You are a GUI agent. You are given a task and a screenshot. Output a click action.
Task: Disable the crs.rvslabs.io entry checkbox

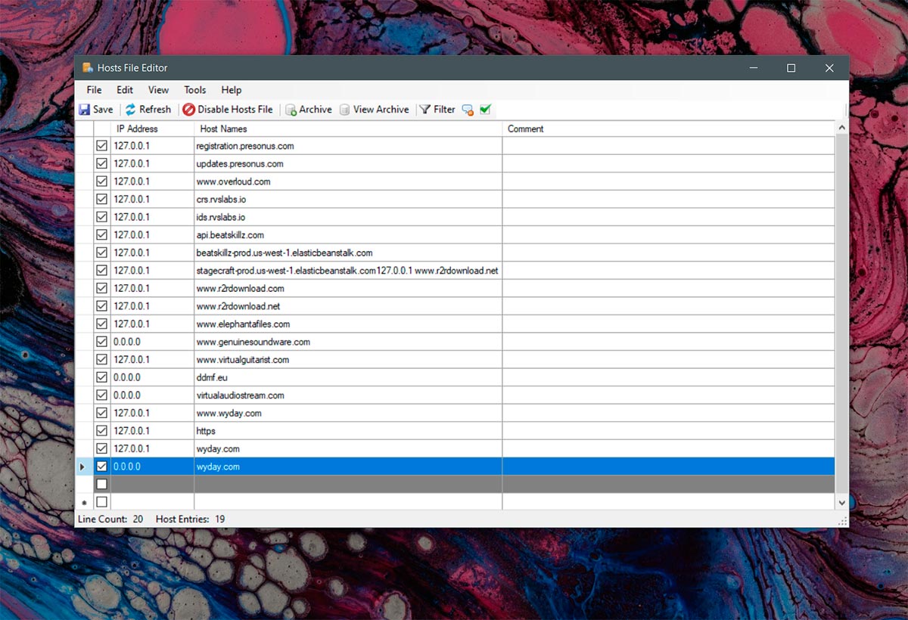101,199
